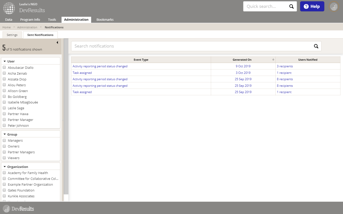Tick the Leslie Sage checkbox
This screenshot has height=214, width=343.
click(x=4, y=108)
